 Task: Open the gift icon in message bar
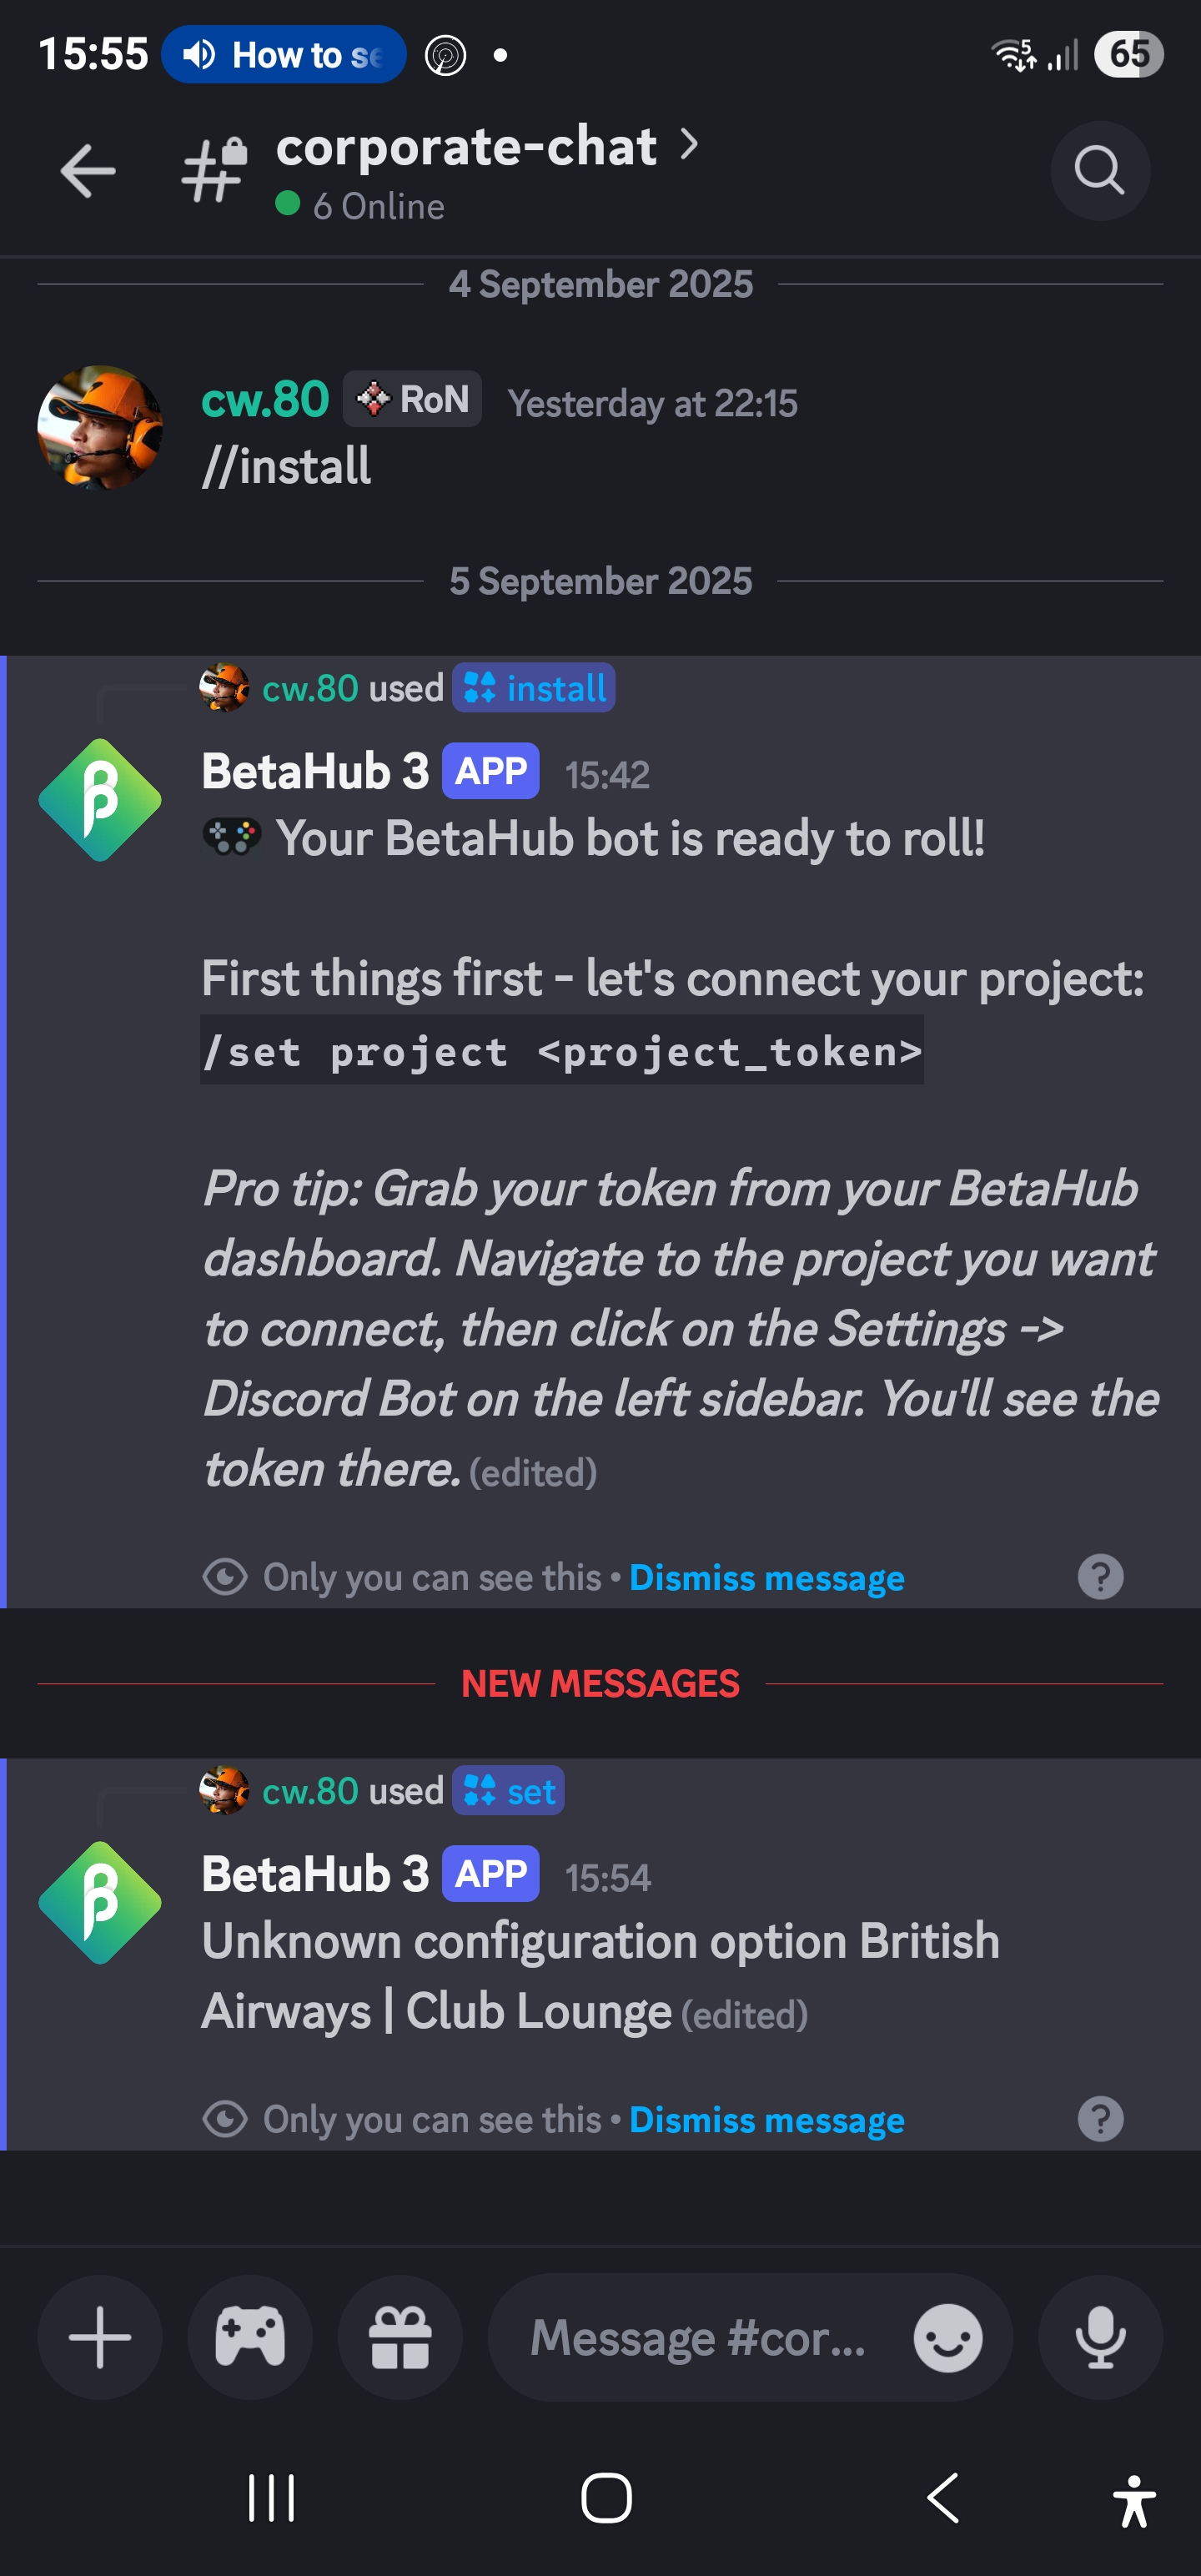point(400,2337)
